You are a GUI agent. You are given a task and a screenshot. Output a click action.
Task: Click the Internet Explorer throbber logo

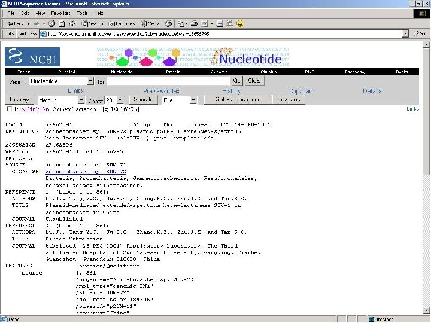pos(422,13)
